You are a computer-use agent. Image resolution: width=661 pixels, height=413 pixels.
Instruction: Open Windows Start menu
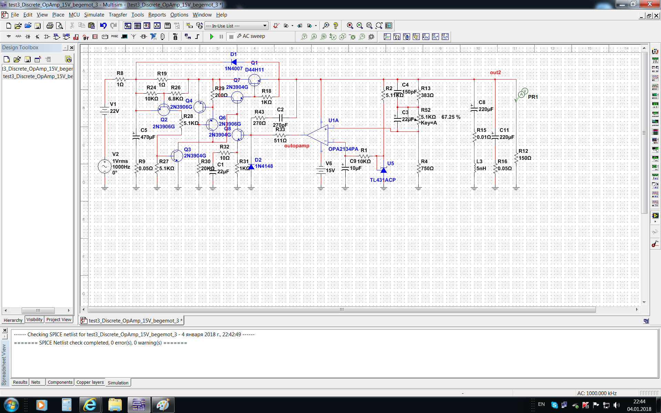[x=11, y=405]
